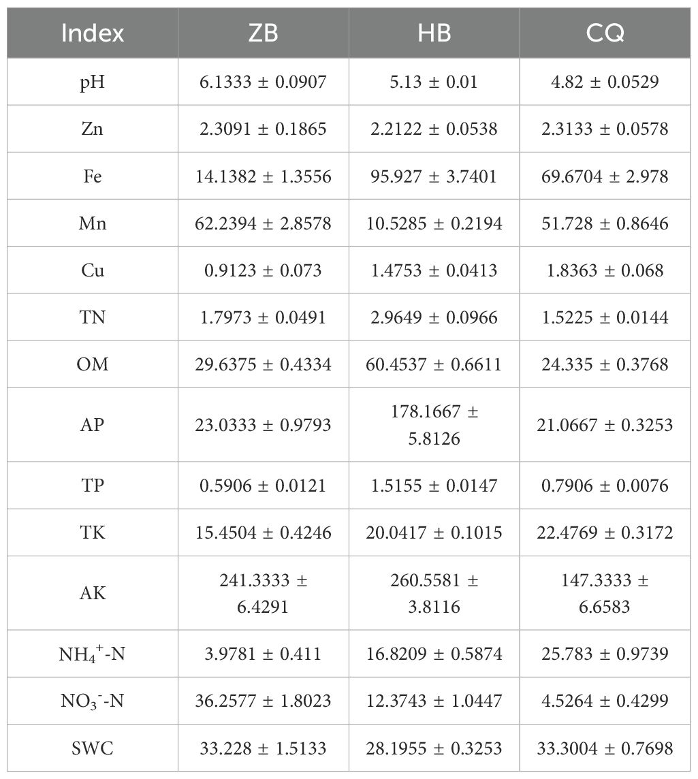
Task: Click the AK row label
Action: (x=93, y=593)
